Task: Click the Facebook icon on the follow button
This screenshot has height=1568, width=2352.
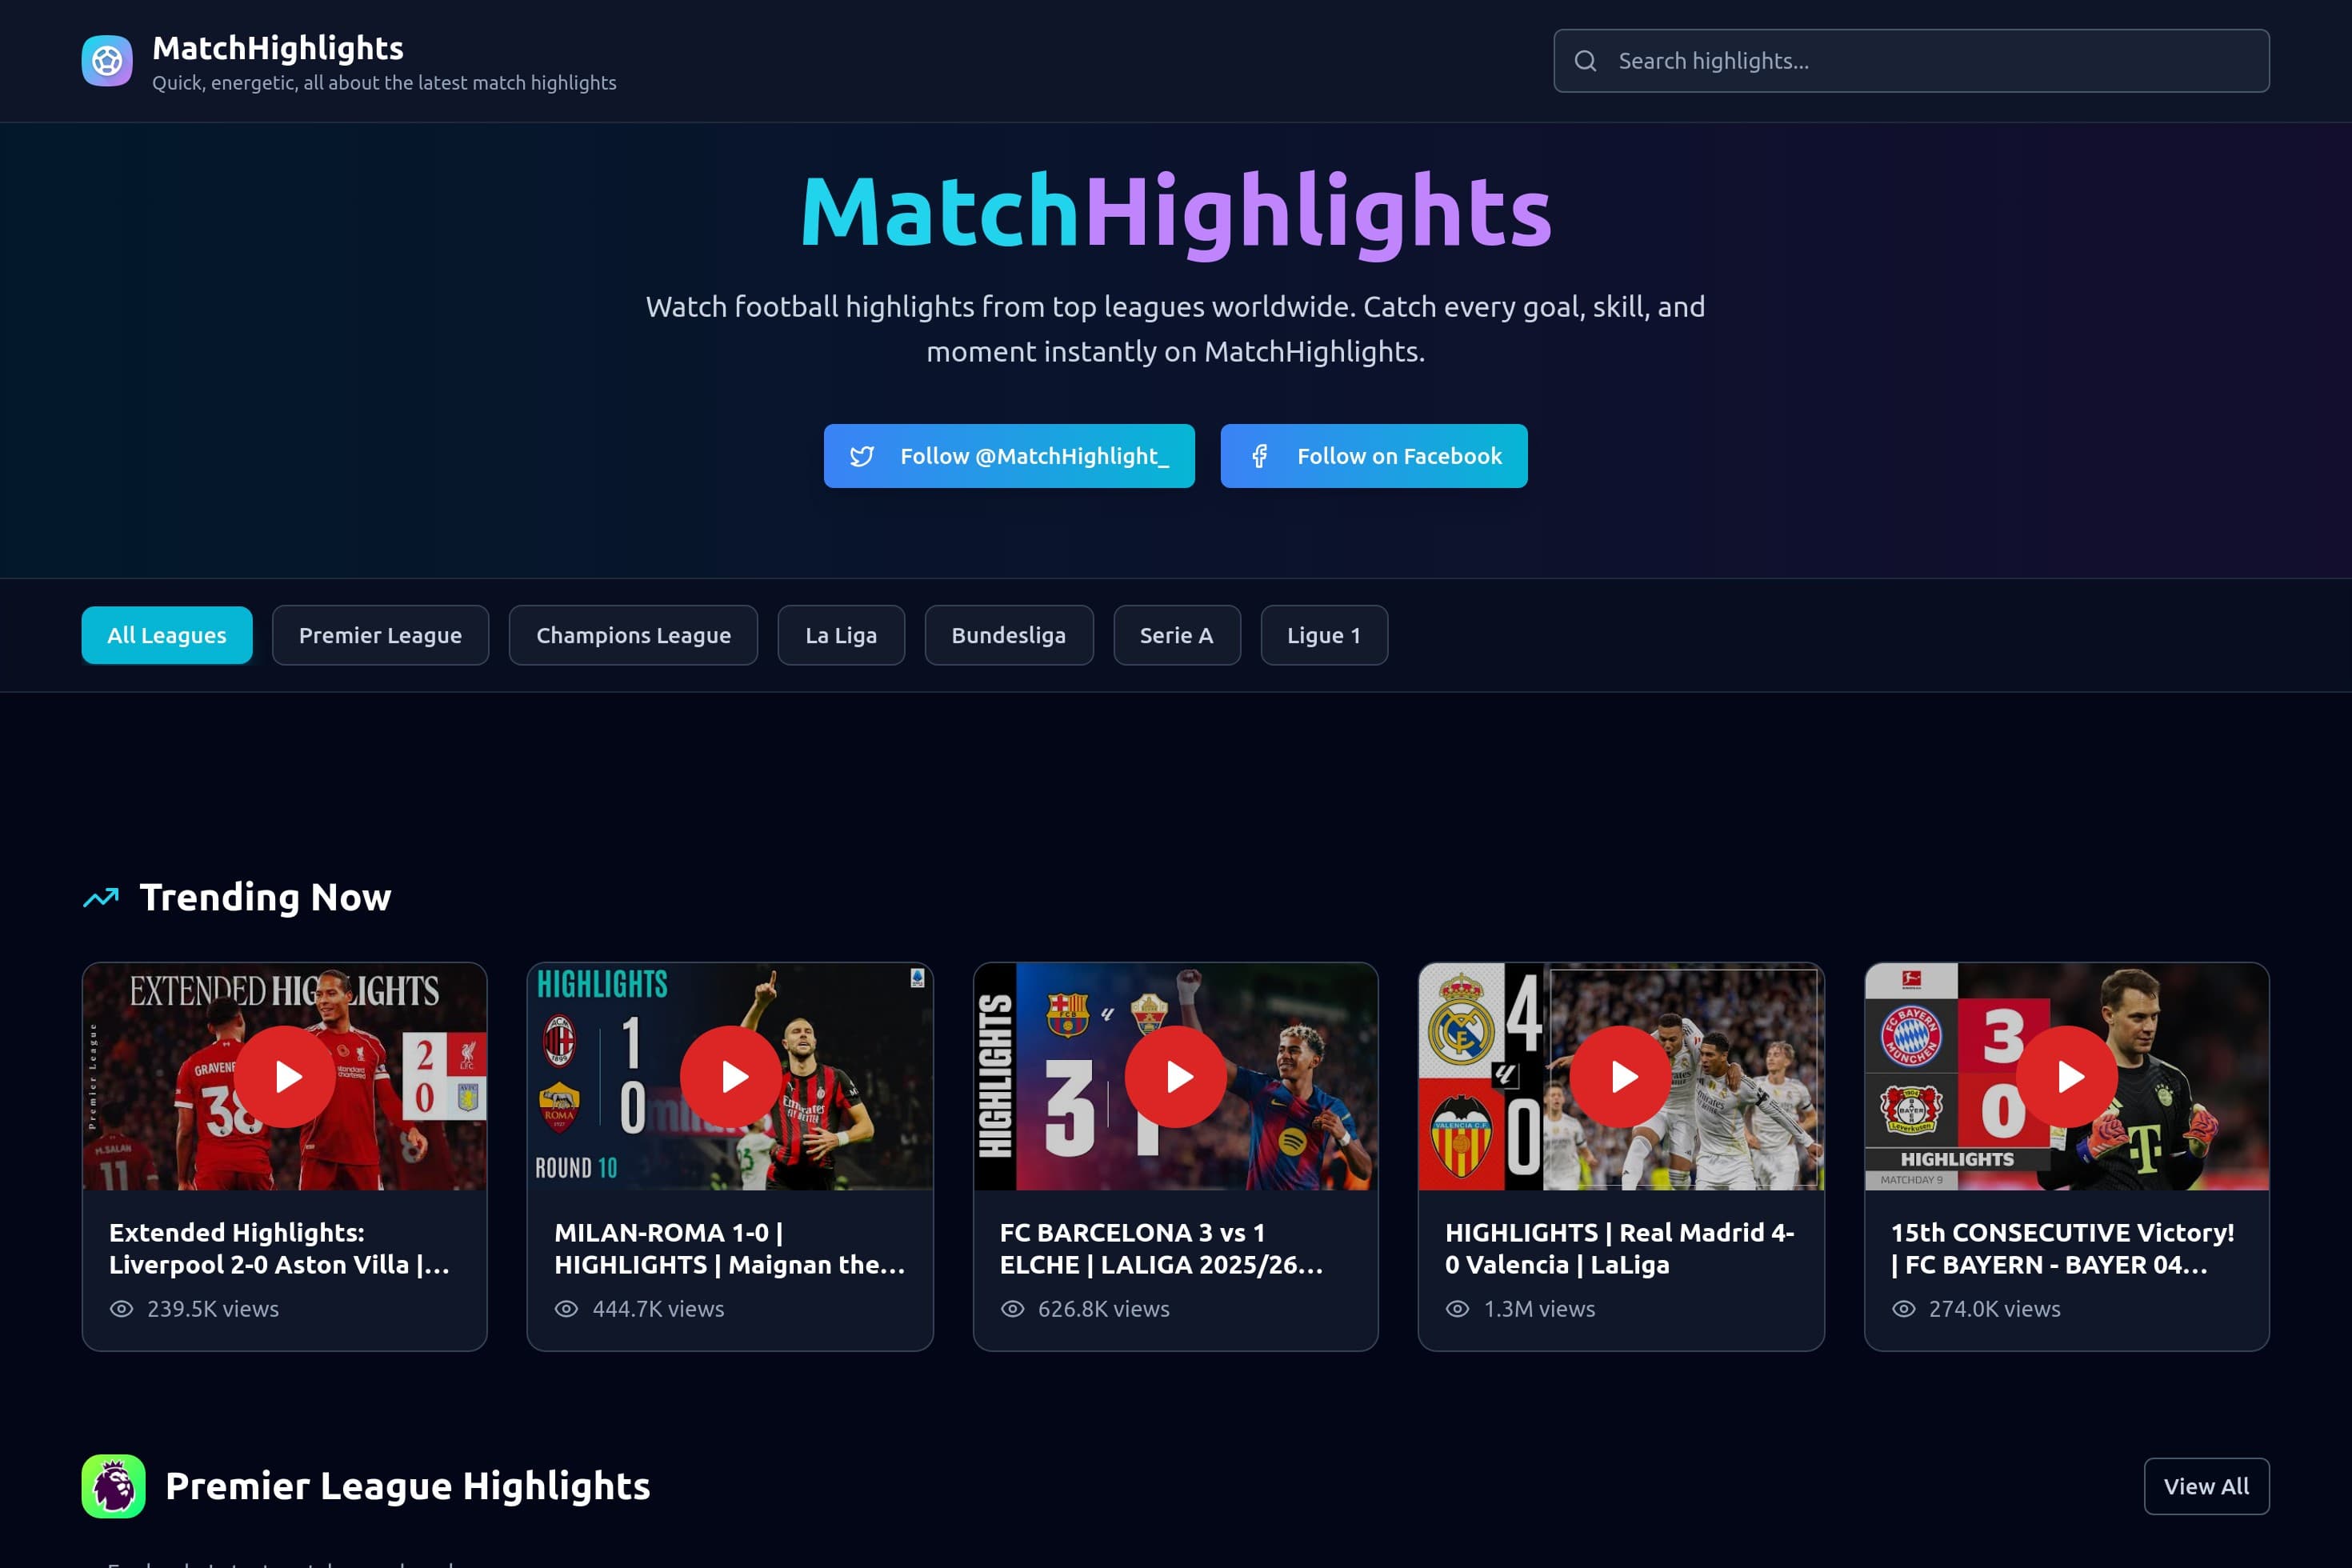Action: click(x=1261, y=456)
